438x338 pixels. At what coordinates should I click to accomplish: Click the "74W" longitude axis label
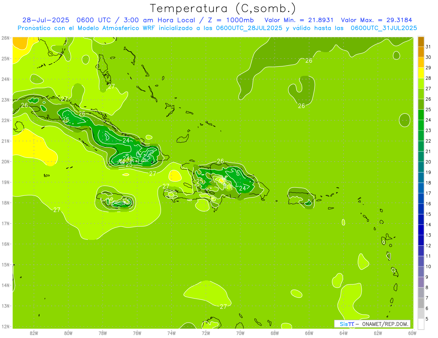coord(172,333)
